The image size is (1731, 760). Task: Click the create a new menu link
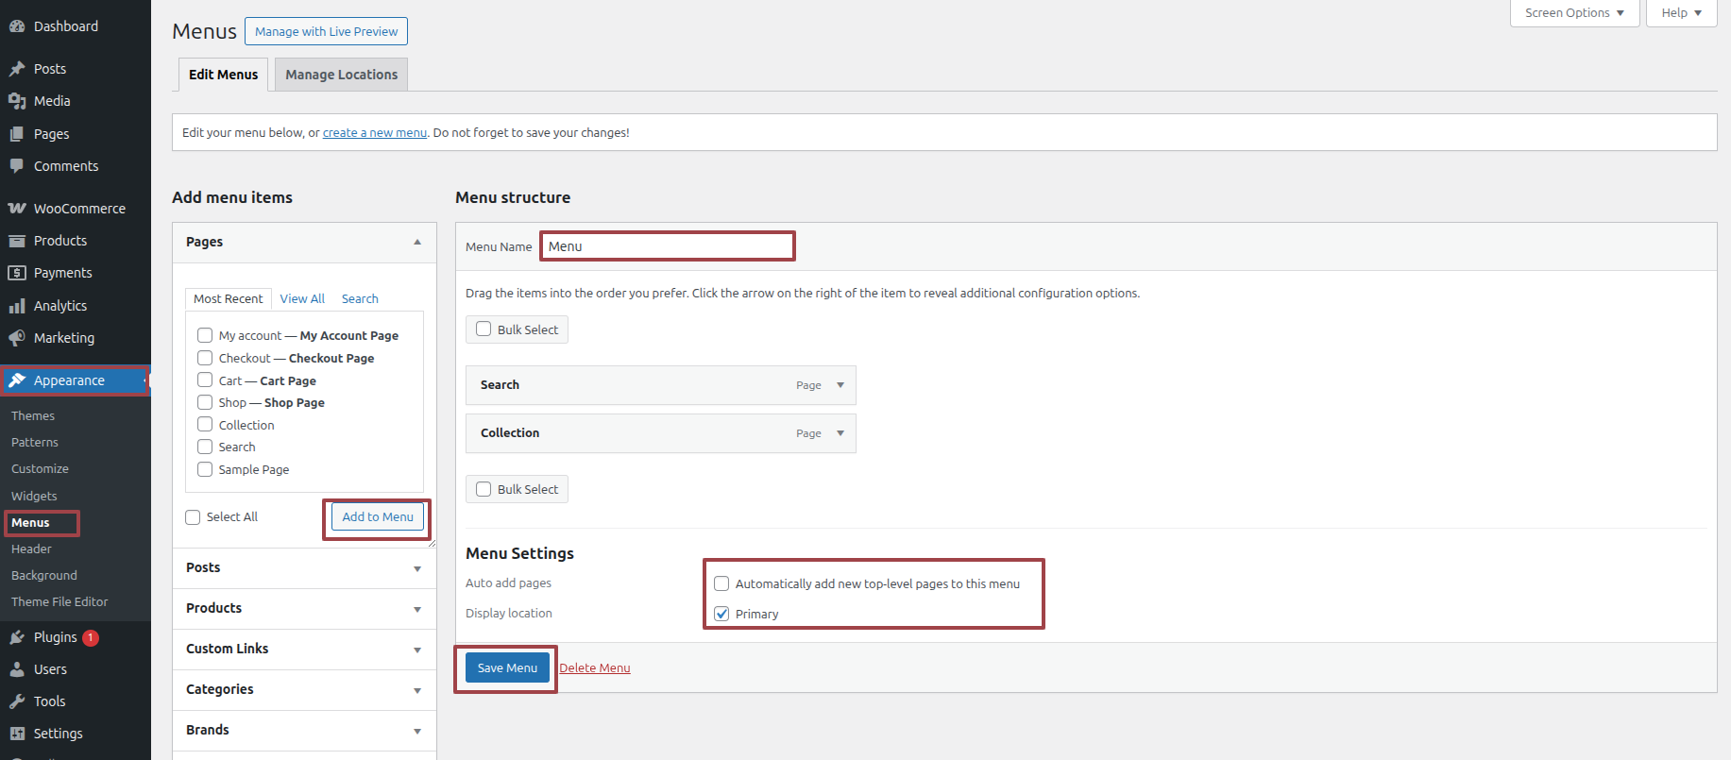coord(375,133)
